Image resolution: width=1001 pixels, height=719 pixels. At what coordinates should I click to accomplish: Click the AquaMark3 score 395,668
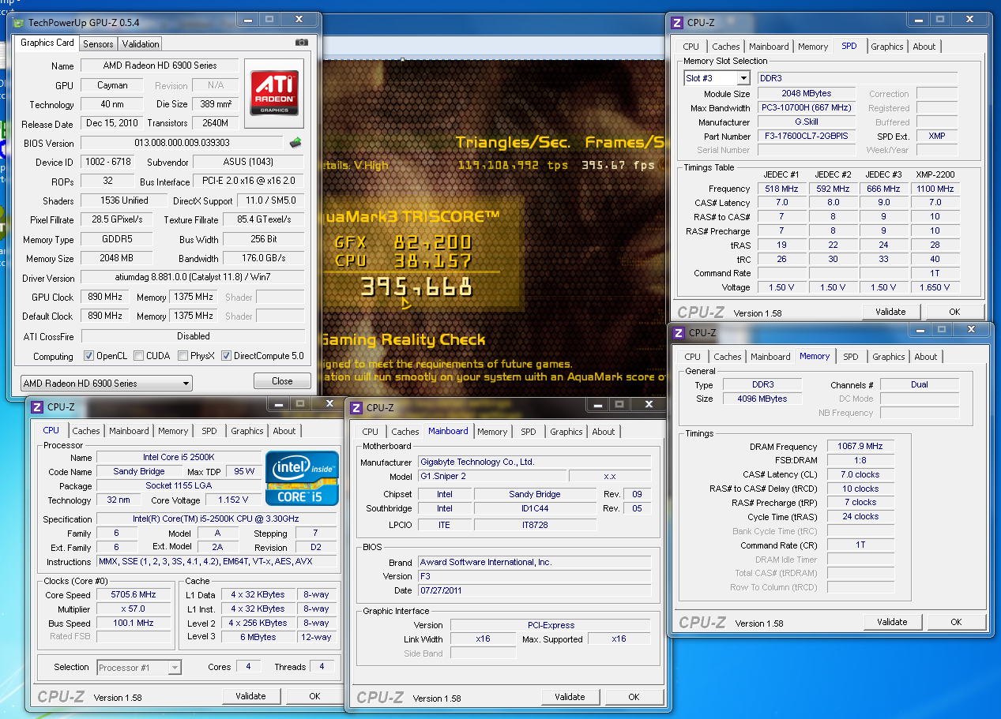coord(416,286)
